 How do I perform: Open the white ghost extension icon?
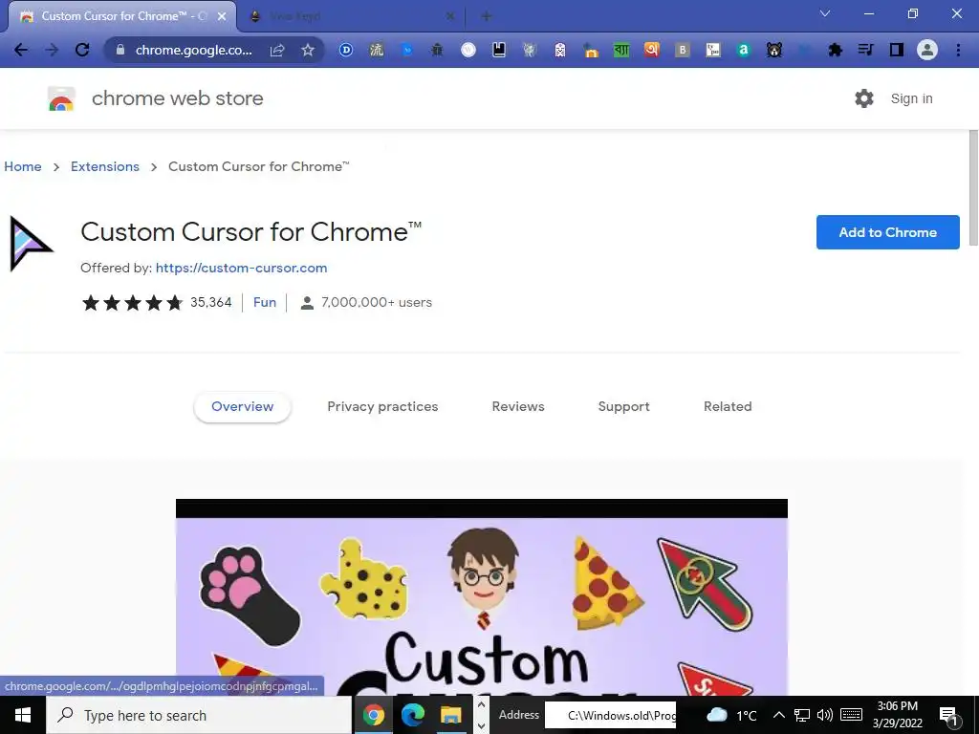(x=560, y=50)
